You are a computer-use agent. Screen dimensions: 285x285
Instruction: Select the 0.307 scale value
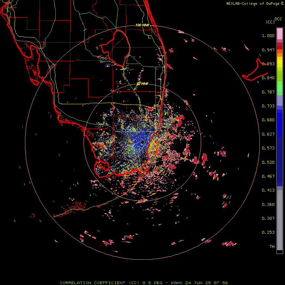pos(268,218)
